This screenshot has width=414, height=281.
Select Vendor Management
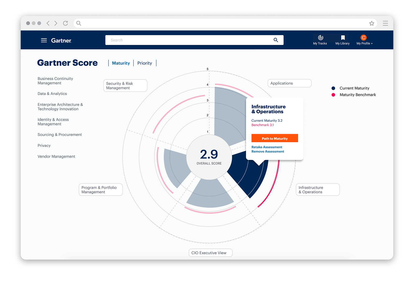(x=56, y=156)
